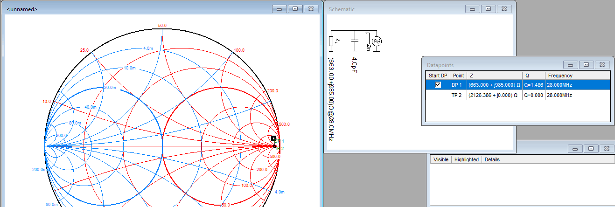Minimize the unnamed Smith chart window
Screen dimensions: 615x207
click(279, 9)
